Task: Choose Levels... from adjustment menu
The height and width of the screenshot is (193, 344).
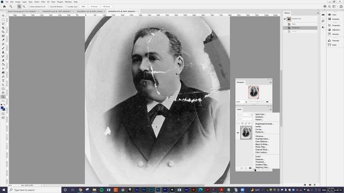Action: (x=259, y=127)
